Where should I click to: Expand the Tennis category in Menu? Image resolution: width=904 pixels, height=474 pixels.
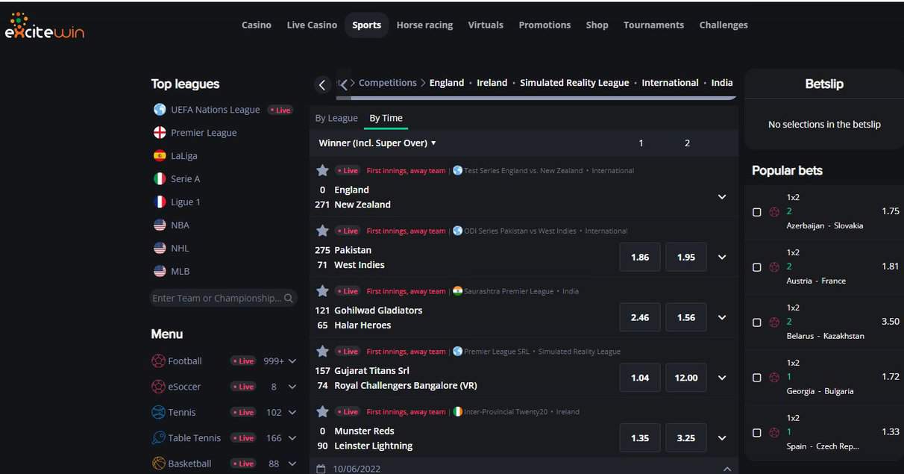tap(292, 412)
